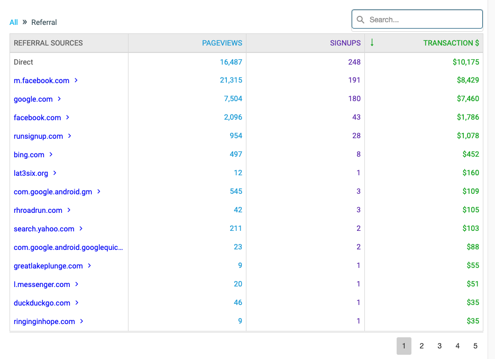Go to page 3 of results
This screenshot has width=495, height=359.
click(x=439, y=346)
